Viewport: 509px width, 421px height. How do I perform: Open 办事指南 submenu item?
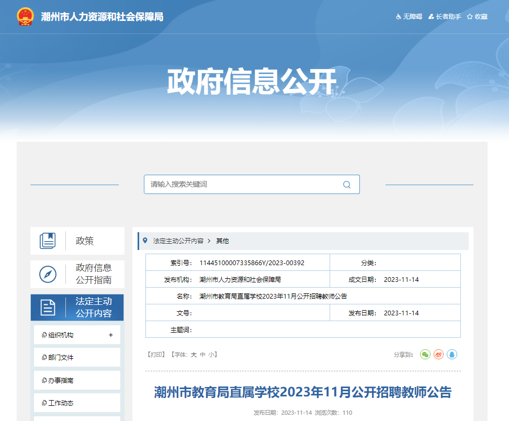pos(77,380)
